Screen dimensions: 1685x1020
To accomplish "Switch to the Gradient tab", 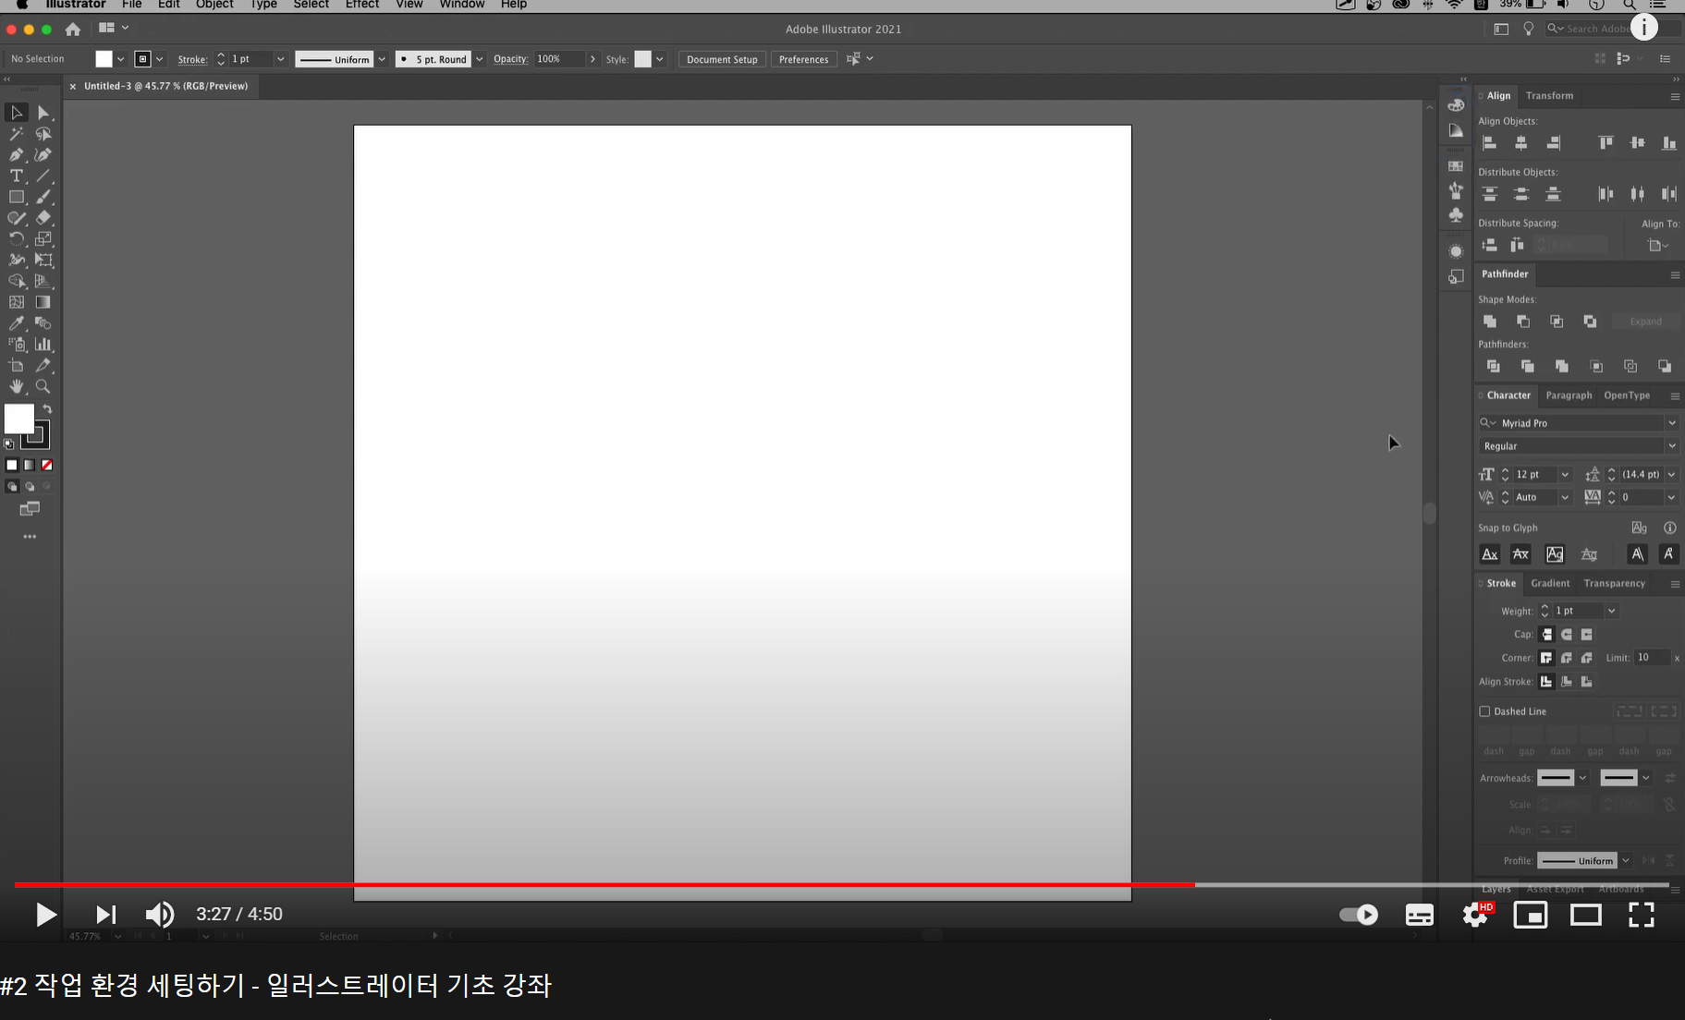I will coord(1550,584).
